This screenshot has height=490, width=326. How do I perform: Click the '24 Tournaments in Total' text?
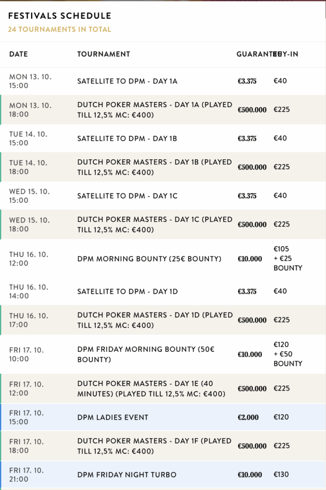click(x=59, y=29)
